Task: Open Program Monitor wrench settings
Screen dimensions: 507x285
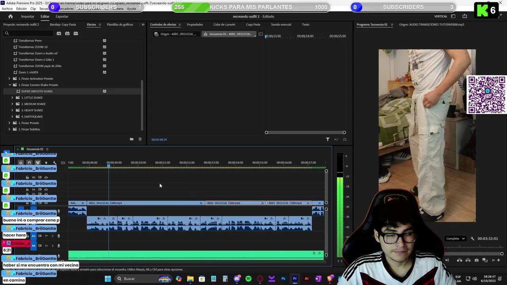Action: 472,239
